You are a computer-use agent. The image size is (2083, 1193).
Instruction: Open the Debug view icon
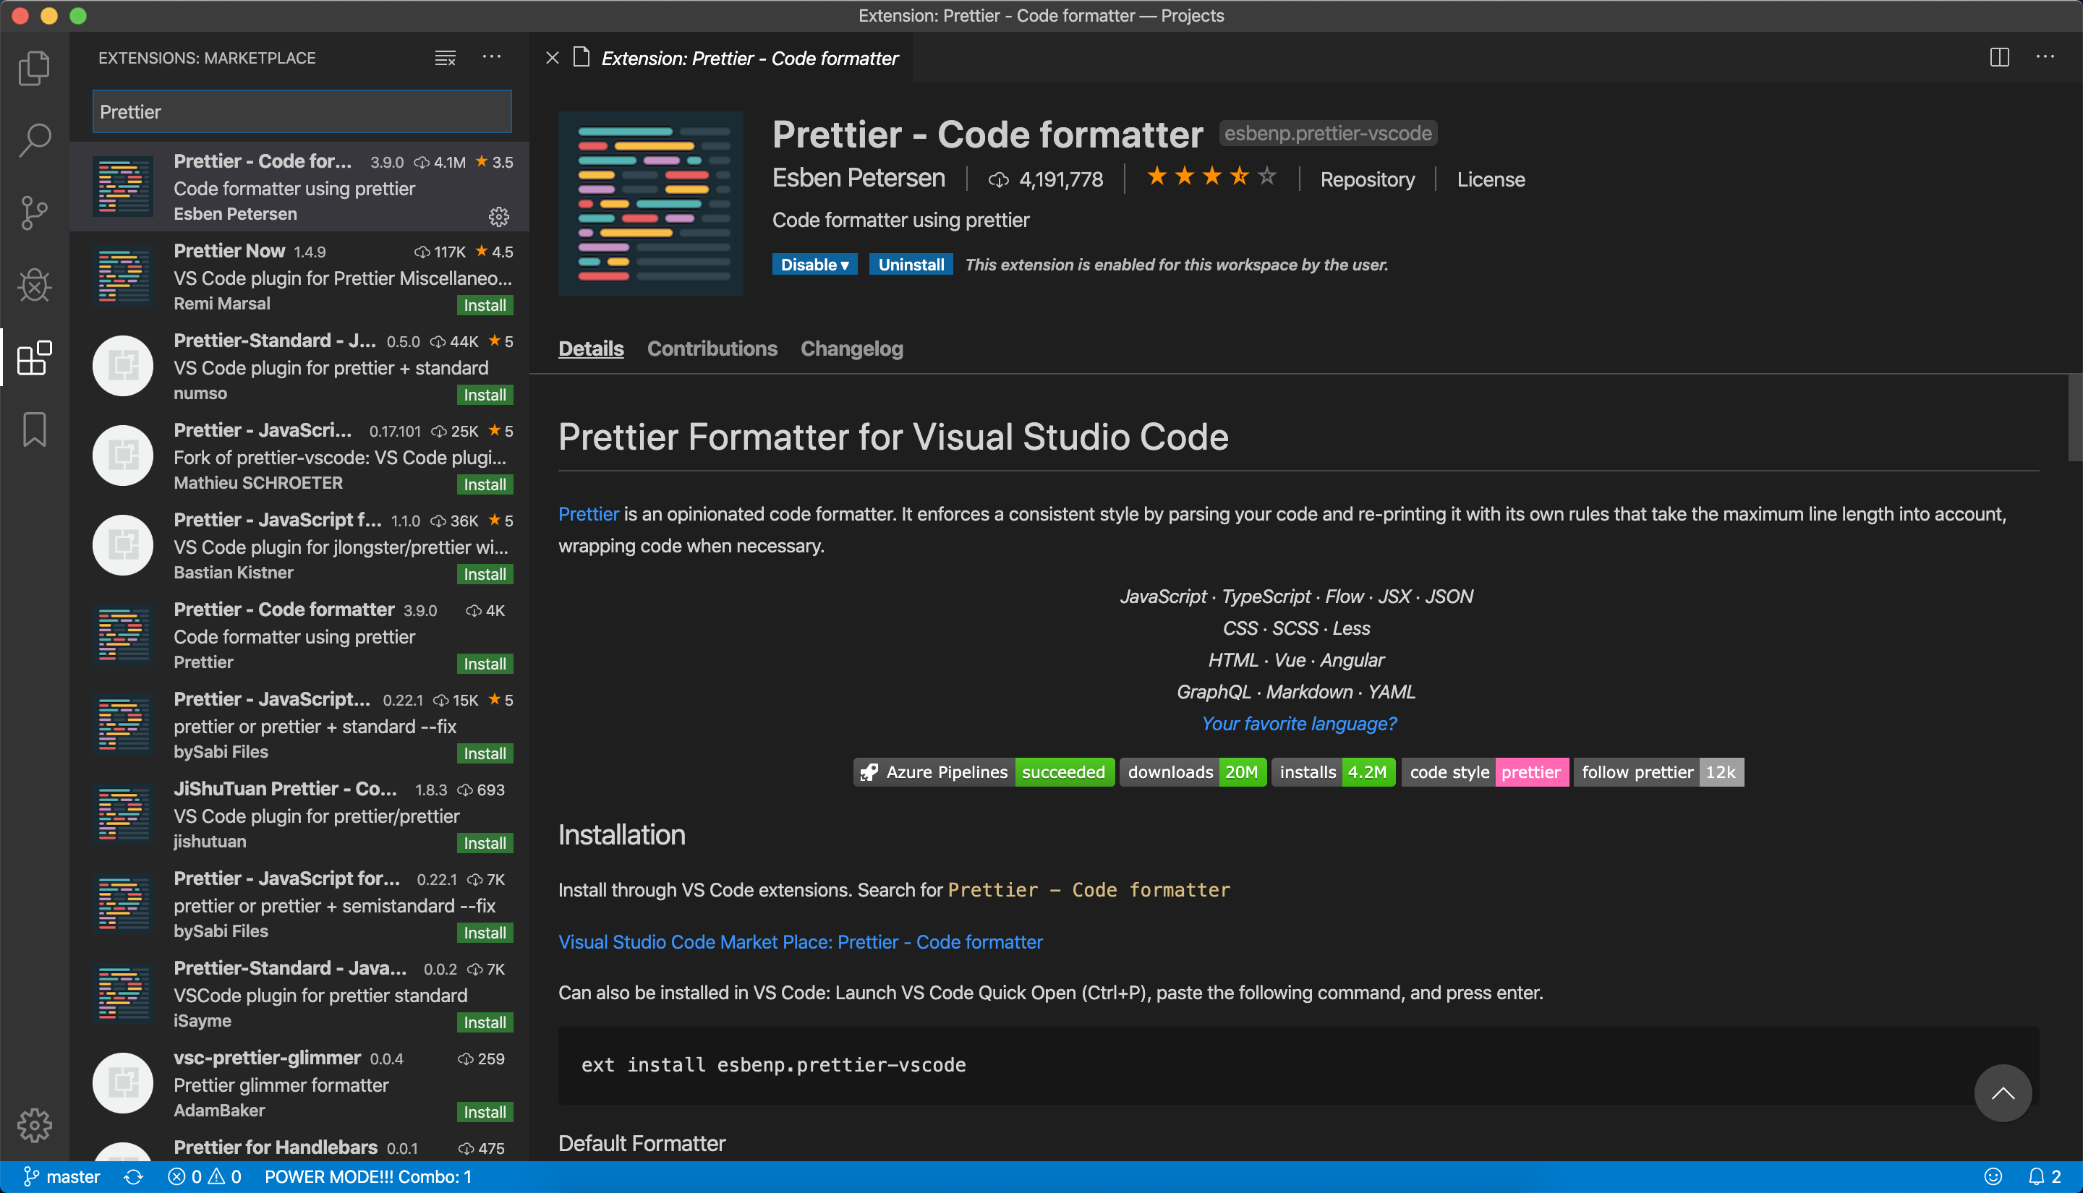coord(33,285)
